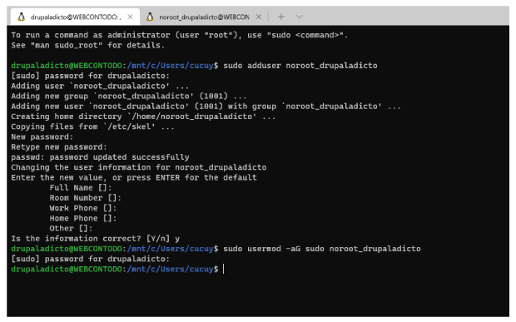516x322 pixels.
Task: Click 'Creating home directory' output line
Action: point(143,116)
